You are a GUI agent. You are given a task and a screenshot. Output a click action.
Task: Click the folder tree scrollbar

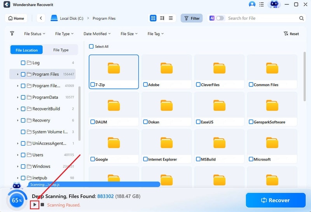point(80,113)
